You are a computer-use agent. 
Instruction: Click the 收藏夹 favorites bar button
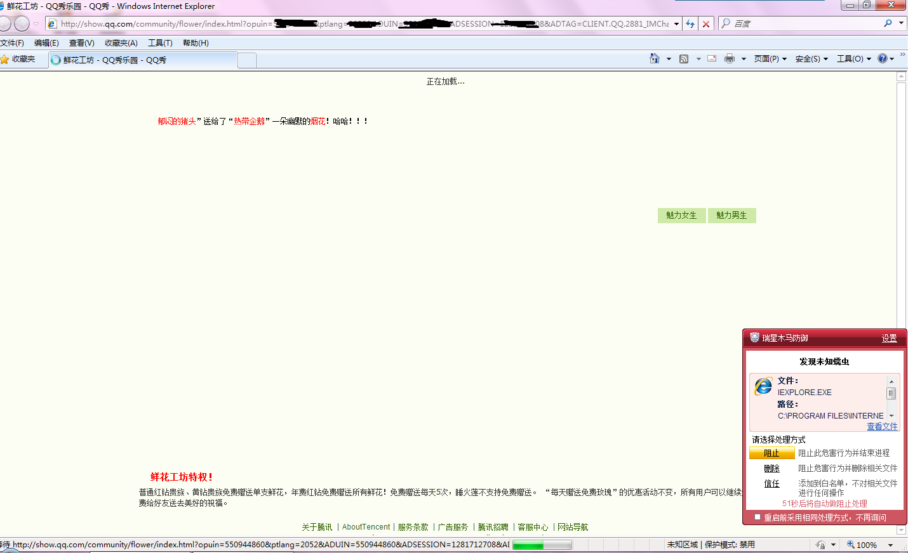coord(18,59)
